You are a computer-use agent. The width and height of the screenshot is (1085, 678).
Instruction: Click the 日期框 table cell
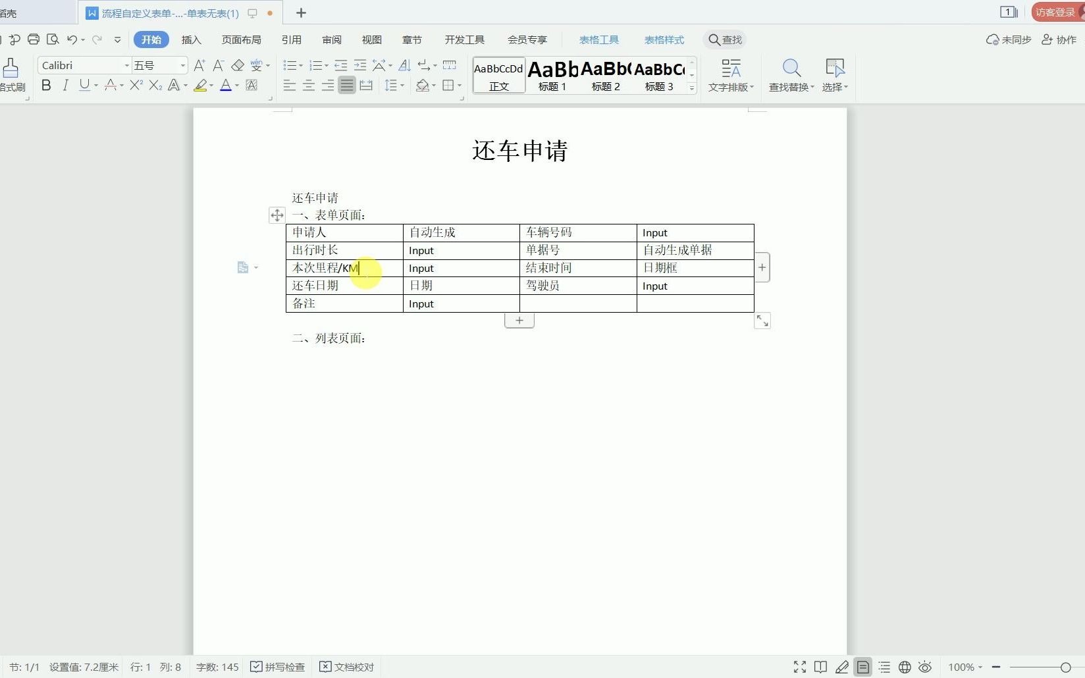[695, 268]
